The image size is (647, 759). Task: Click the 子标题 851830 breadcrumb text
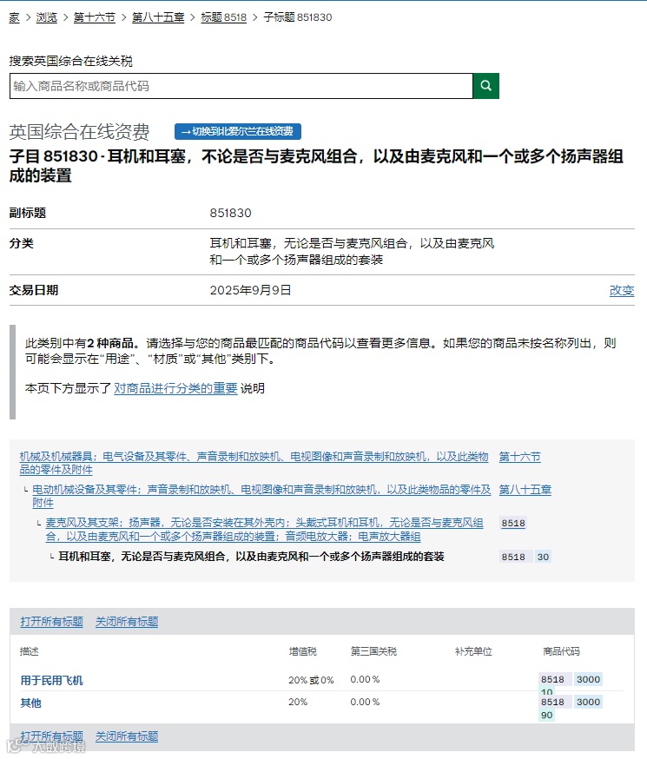tap(298, 17)
